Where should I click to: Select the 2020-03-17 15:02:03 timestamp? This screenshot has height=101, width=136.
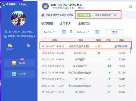pyautogui.click(x=53, y=46)
